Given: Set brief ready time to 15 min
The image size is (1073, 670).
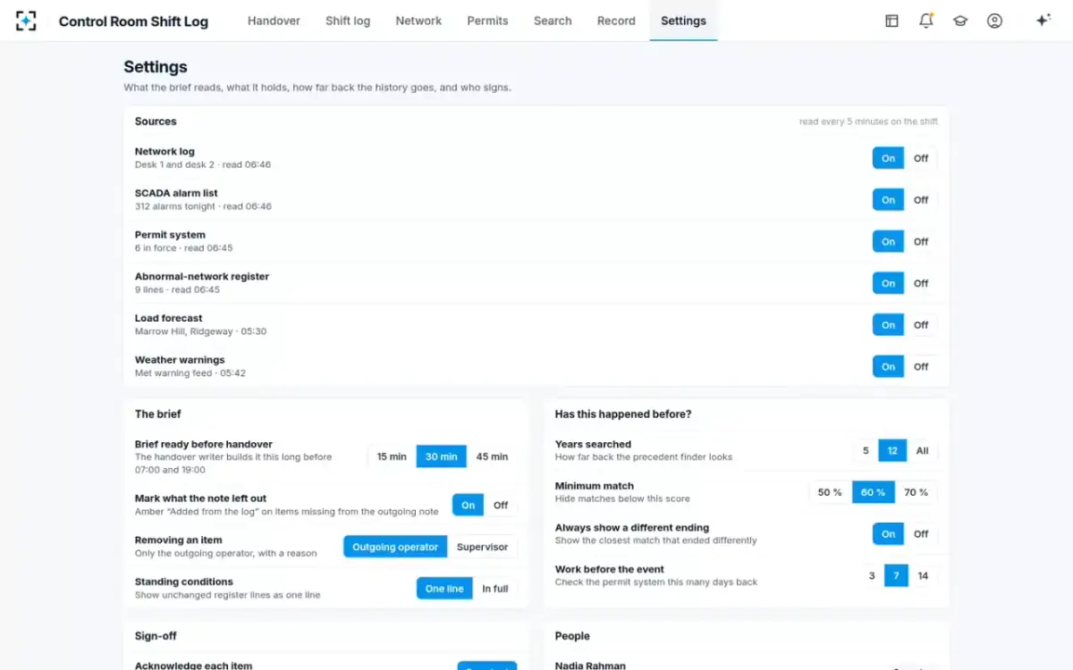Looking at the screenshot, I should pyautogui.click(x=392, y=456).
